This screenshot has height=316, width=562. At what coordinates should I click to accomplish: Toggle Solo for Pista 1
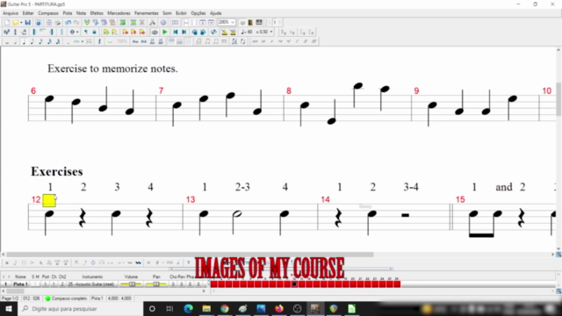click(x=33, y=284)
